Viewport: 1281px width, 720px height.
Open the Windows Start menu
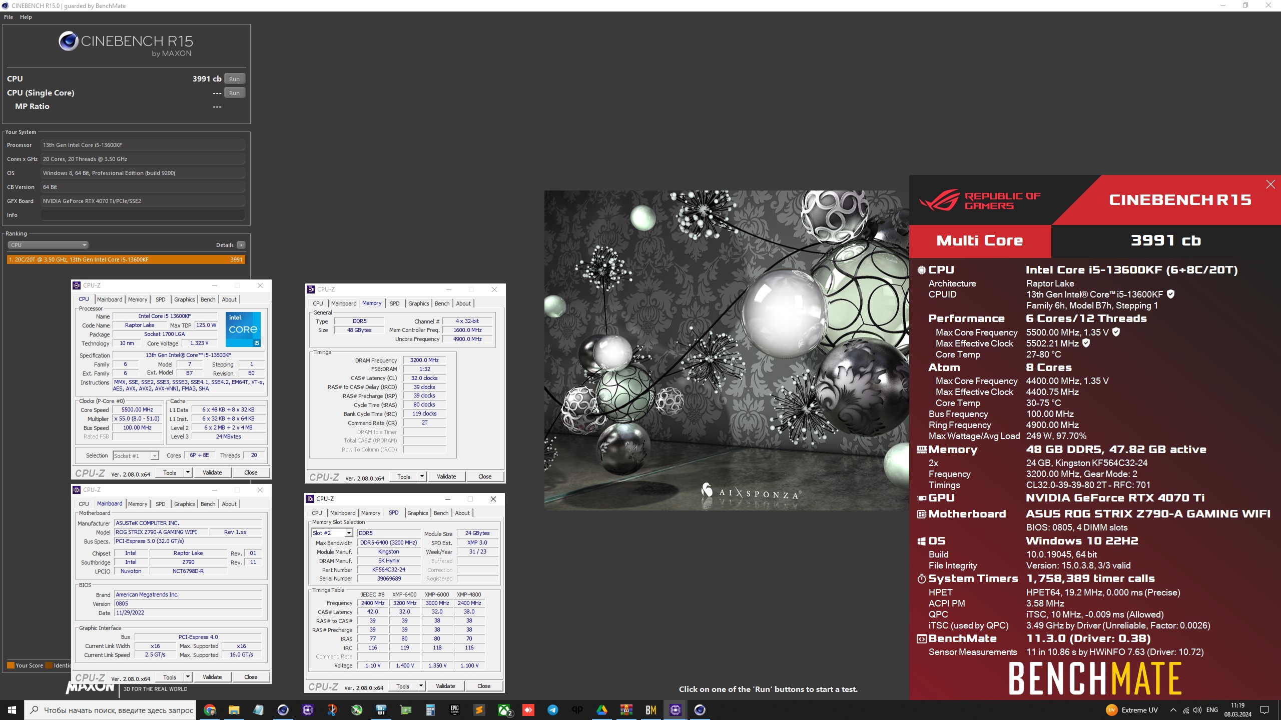[x=12, y=709]
